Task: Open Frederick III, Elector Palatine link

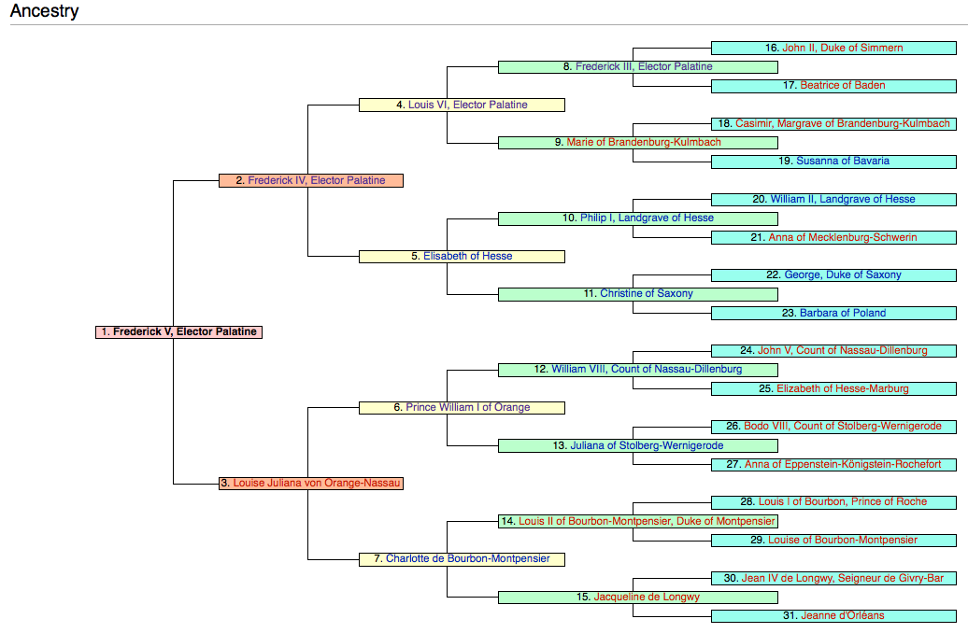Action: click(643, 66)
